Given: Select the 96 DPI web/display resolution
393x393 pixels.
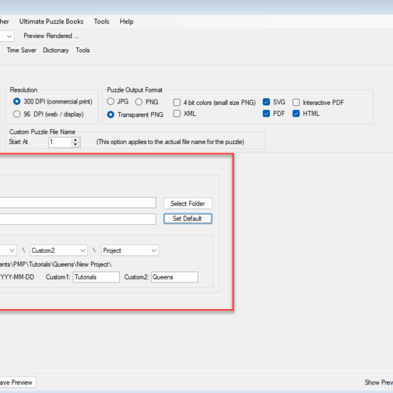Looking at the screenshot, I should coord(17,114).
